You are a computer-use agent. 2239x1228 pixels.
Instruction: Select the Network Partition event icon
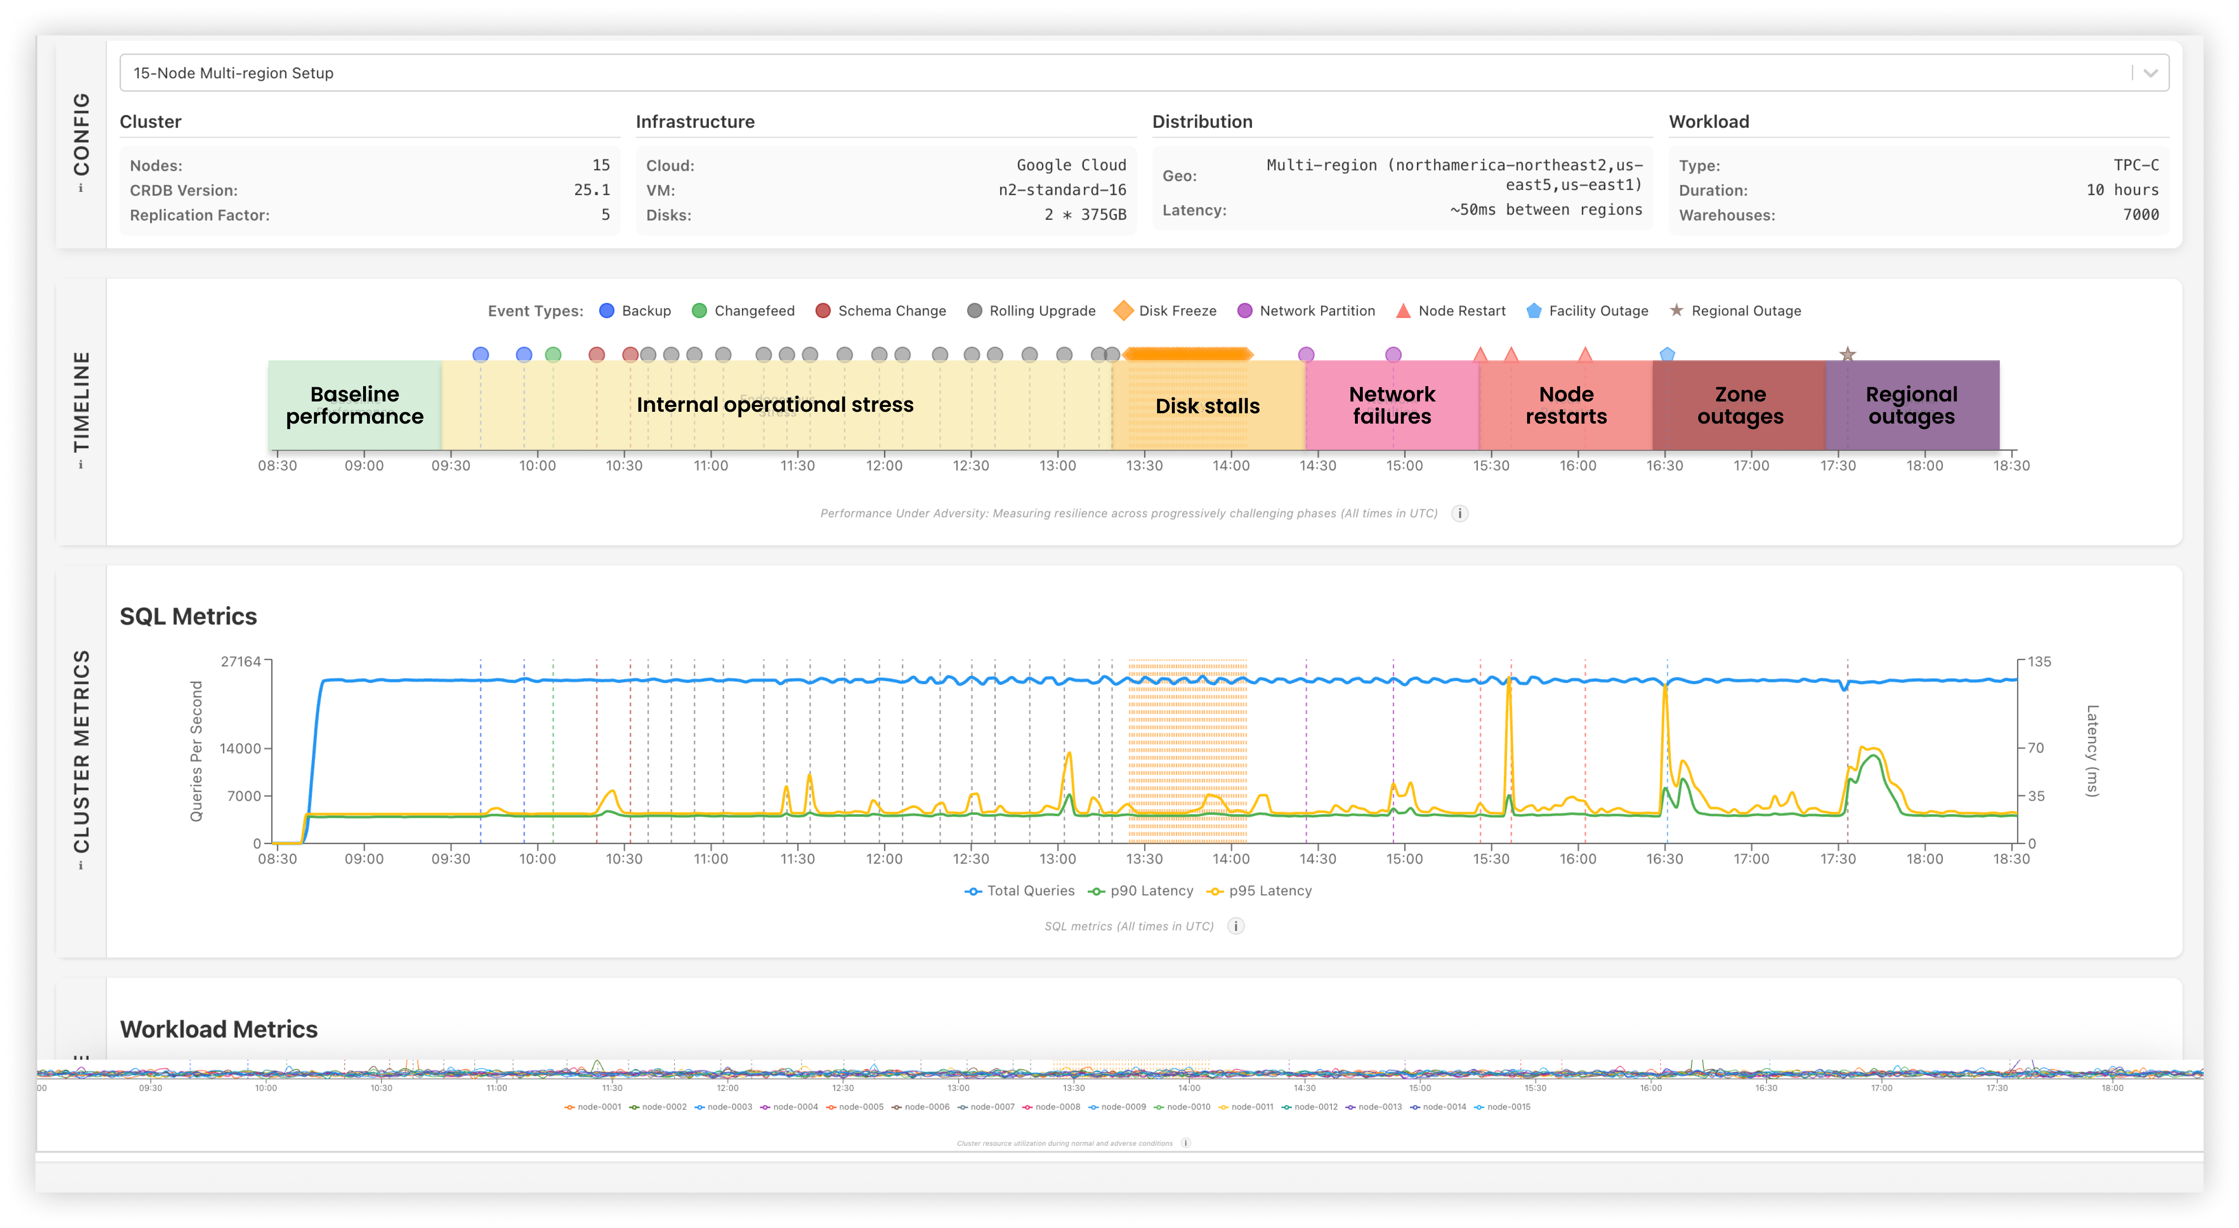1245,310
